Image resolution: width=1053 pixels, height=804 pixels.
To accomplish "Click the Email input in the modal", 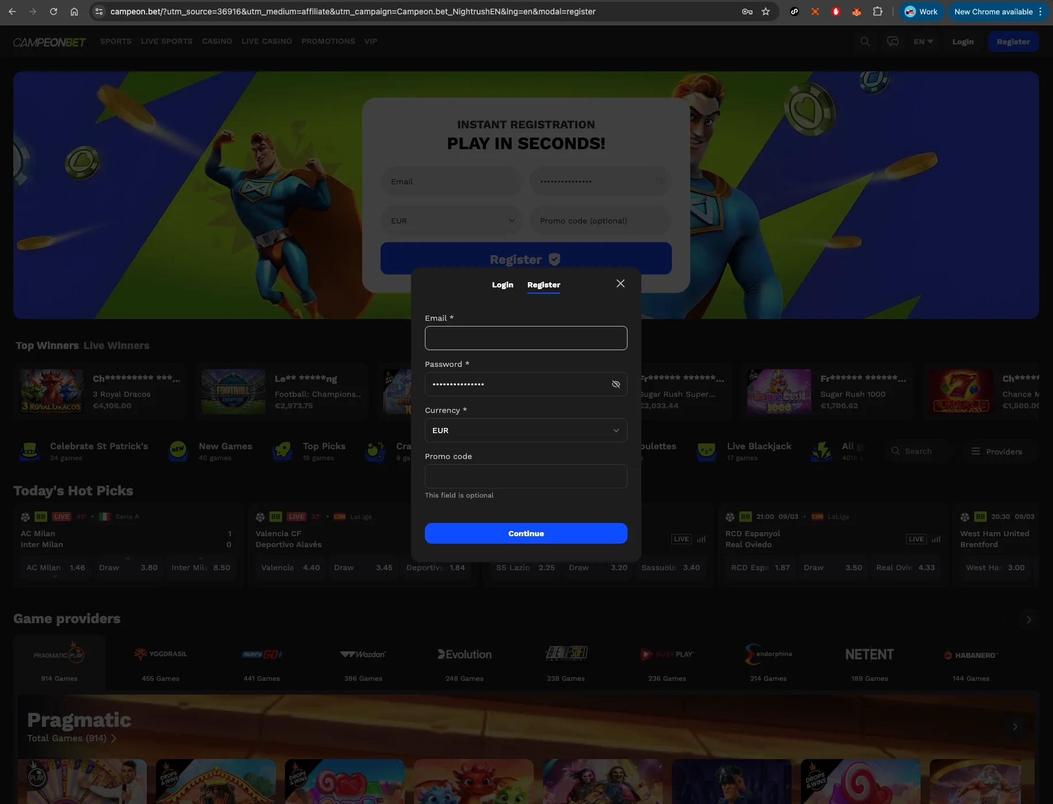I will [x=526, y=338].
